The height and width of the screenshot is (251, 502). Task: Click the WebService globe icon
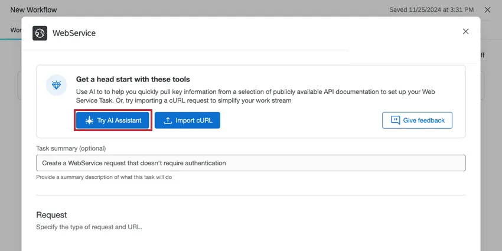(40, 33)
